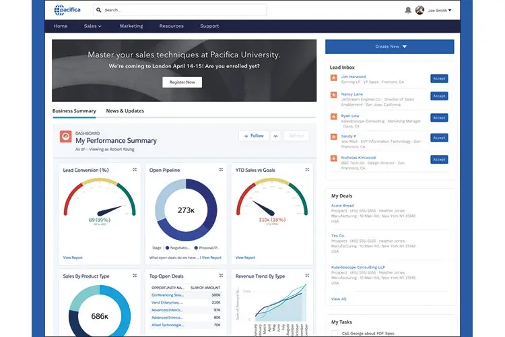The width and height of the screenshot is (505, 337).
Task: Expand the Sales By Product Type chart
Action: 135,276
